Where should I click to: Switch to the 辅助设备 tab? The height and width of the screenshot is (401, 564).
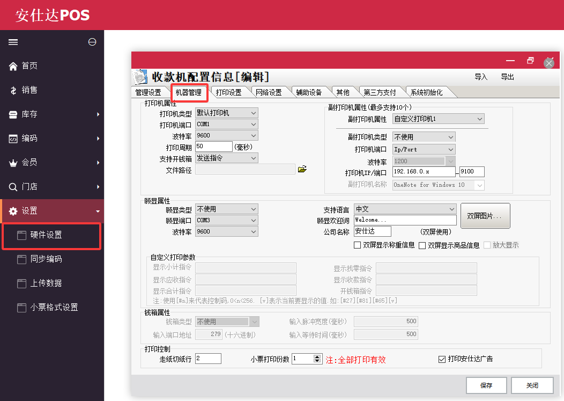coord(309,92)
